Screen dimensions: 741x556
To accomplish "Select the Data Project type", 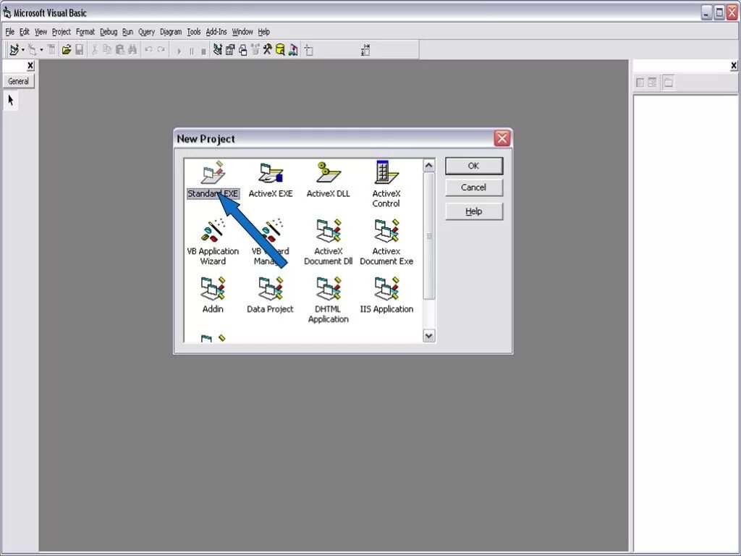I will (x=271, y=295).
